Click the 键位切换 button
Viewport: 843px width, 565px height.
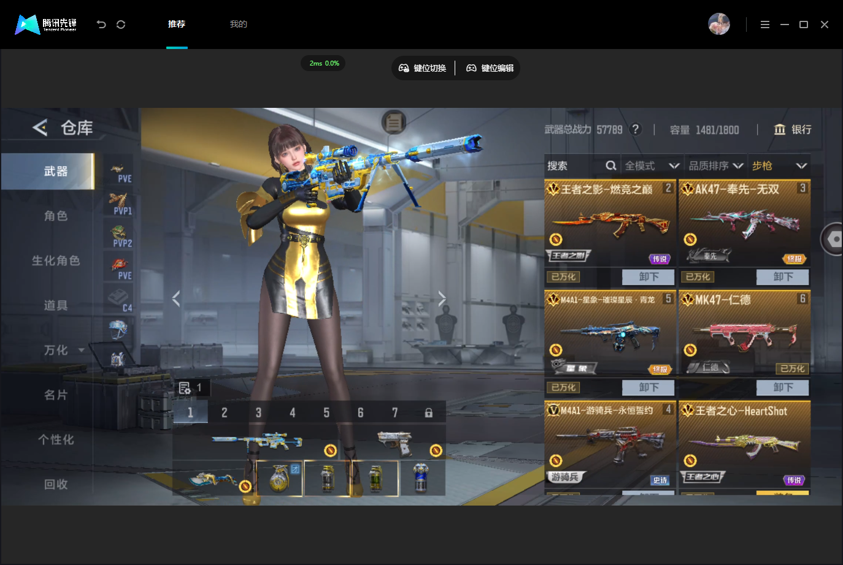423,68
